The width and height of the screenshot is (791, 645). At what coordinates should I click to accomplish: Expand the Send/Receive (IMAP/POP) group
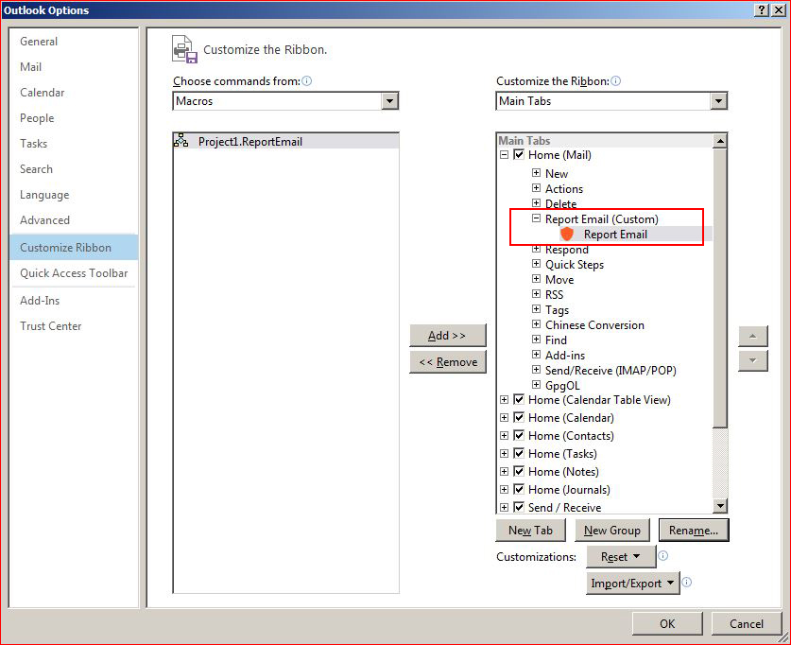click(536, 370)
